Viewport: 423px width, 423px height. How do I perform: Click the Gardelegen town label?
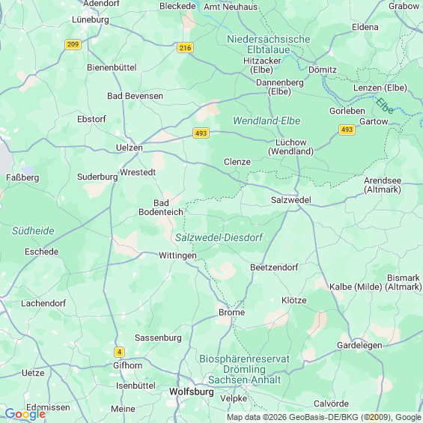pyautogui.click(x=359, y=345)
